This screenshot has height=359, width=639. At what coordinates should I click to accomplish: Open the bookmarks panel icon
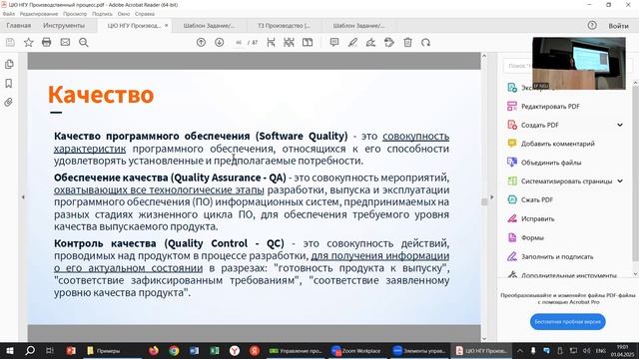(9, 84)
